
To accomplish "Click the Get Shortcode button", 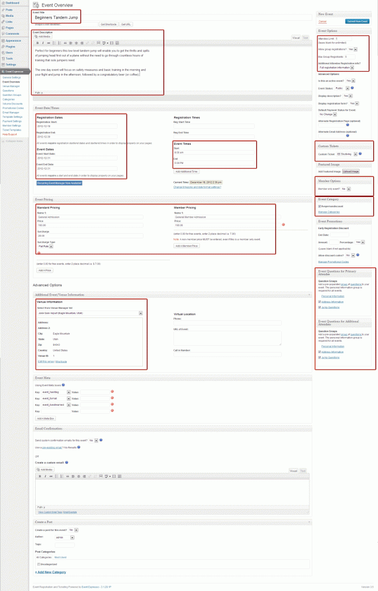I will pos(108,24).
